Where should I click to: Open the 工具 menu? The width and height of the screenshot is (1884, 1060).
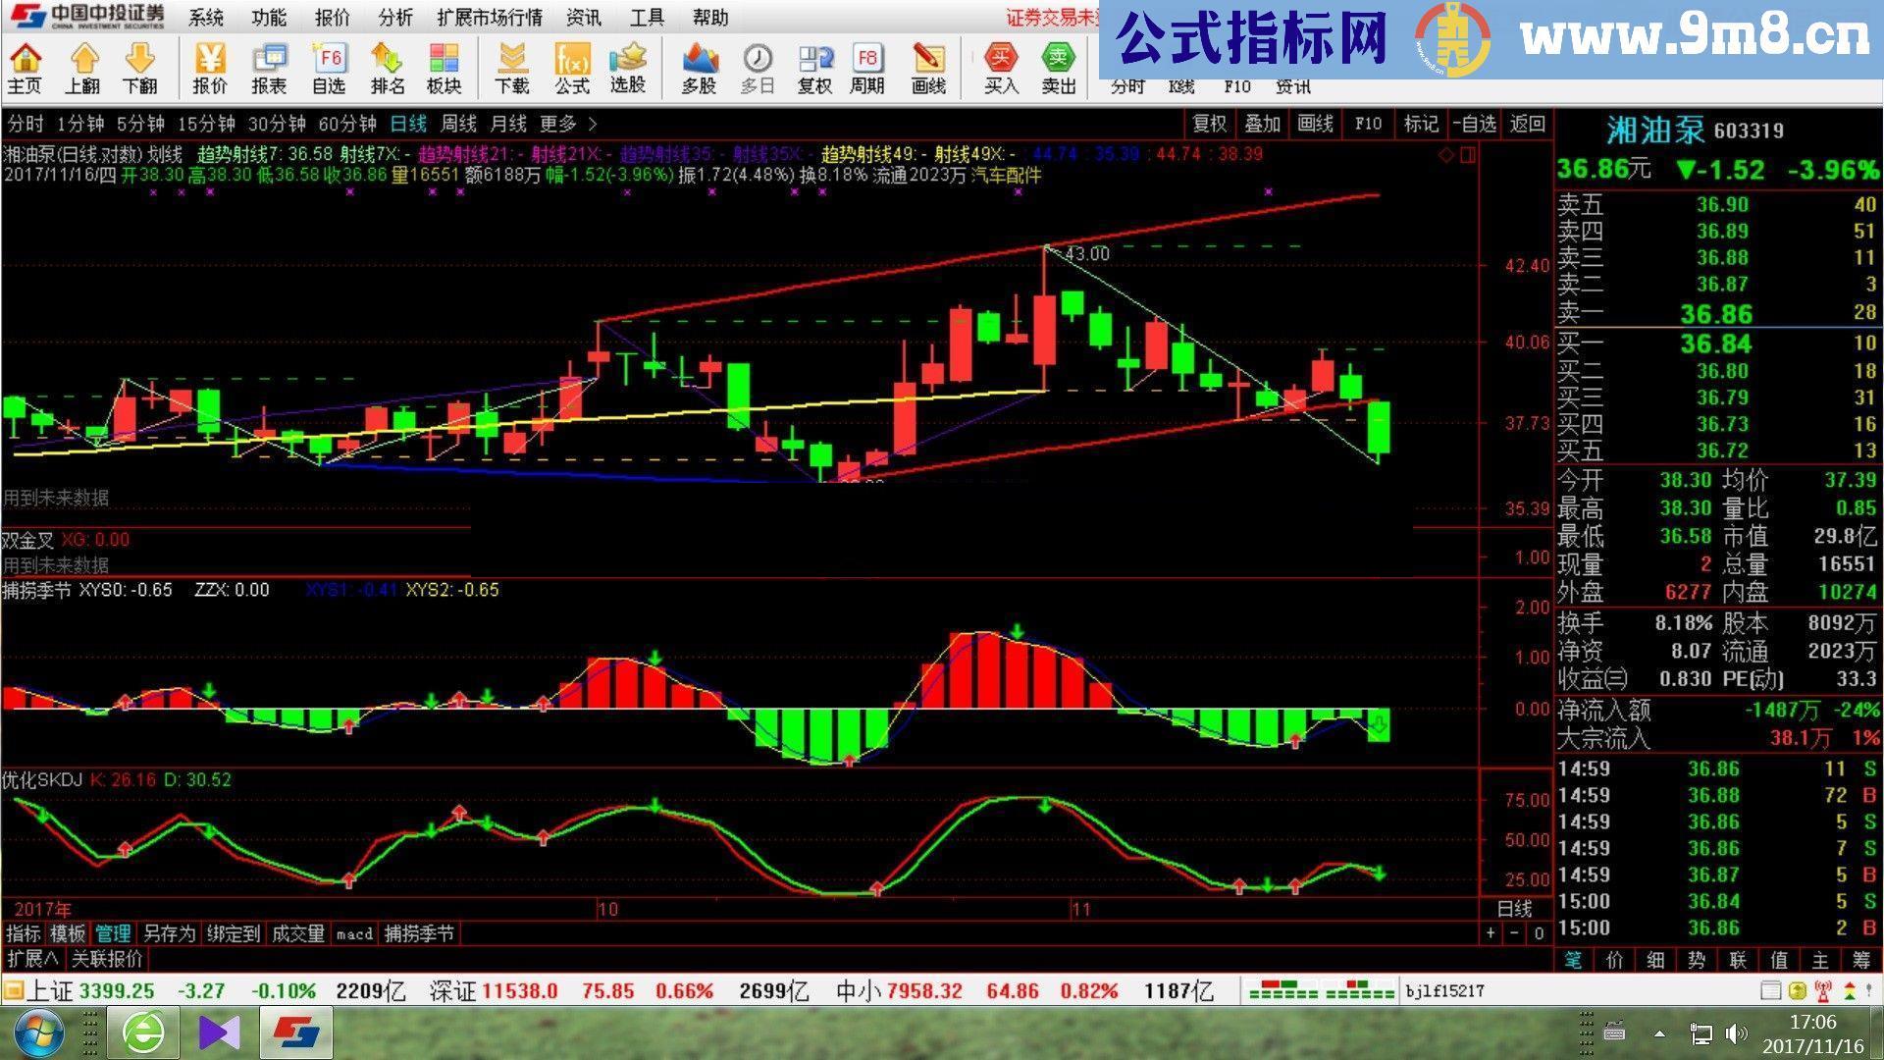click(647, 18)
